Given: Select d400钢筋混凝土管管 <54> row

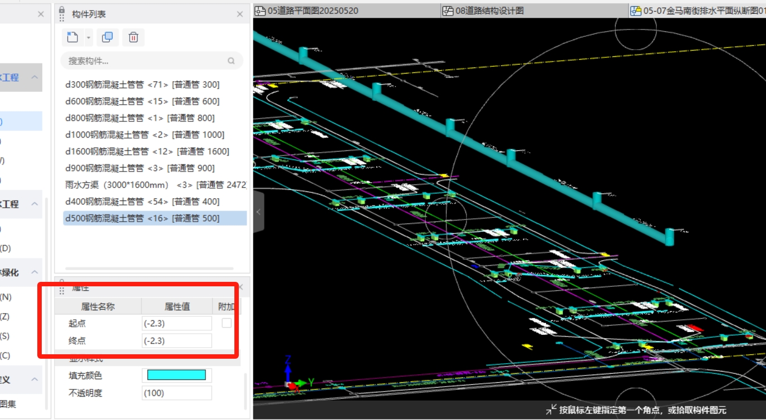Looking at the screenshot, I should pos(155,202).
